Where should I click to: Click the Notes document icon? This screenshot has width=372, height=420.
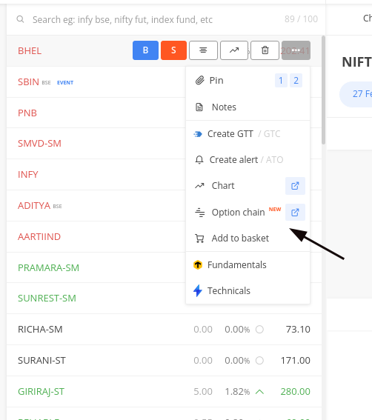(199, 107)
